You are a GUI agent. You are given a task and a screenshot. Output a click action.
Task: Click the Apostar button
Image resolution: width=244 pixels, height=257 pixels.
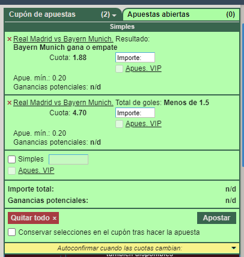pyautogui.click(x=216, y=218)
